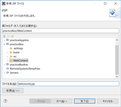The width and height of the screenshot is (121, 107).
Task: Click the .settings folder icon
Action: (11, 48)
